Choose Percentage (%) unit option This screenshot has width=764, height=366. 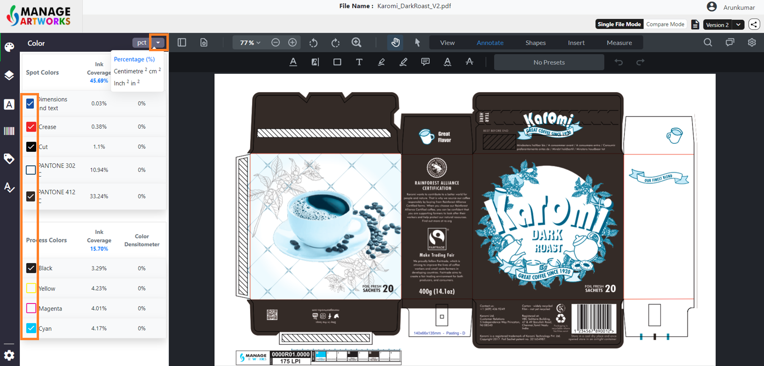coord(134,59)
